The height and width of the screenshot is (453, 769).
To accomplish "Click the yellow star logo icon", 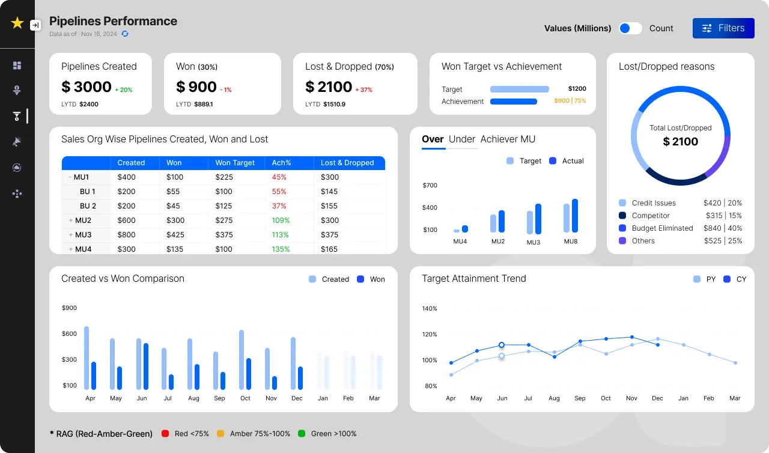I will tap(17, 22).
